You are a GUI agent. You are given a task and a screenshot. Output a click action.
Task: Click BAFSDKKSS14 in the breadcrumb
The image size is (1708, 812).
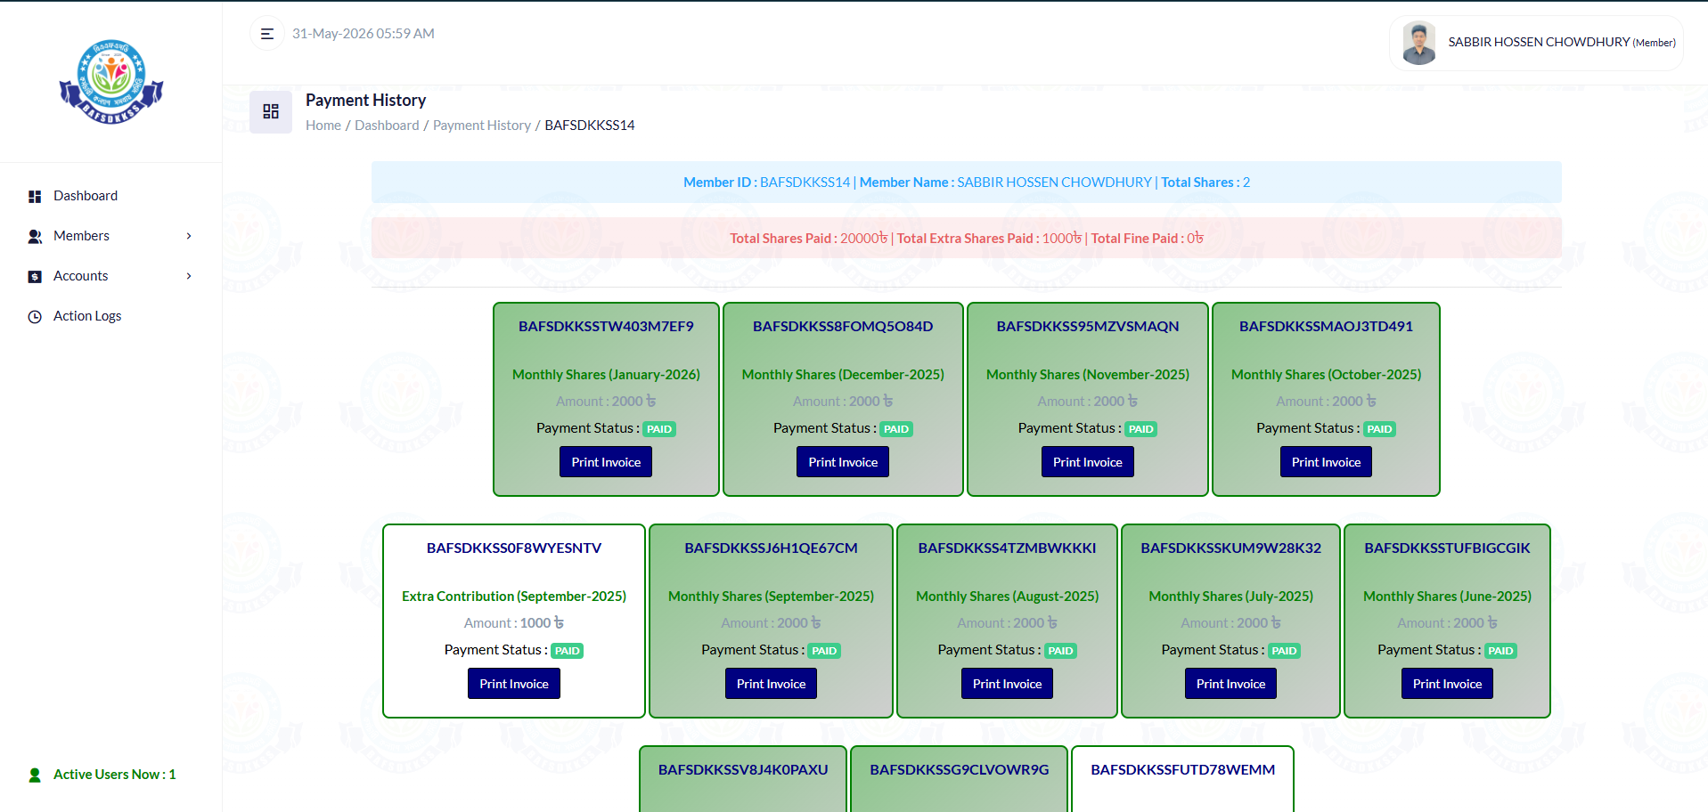pyautogui.click(x=590, y=126)
